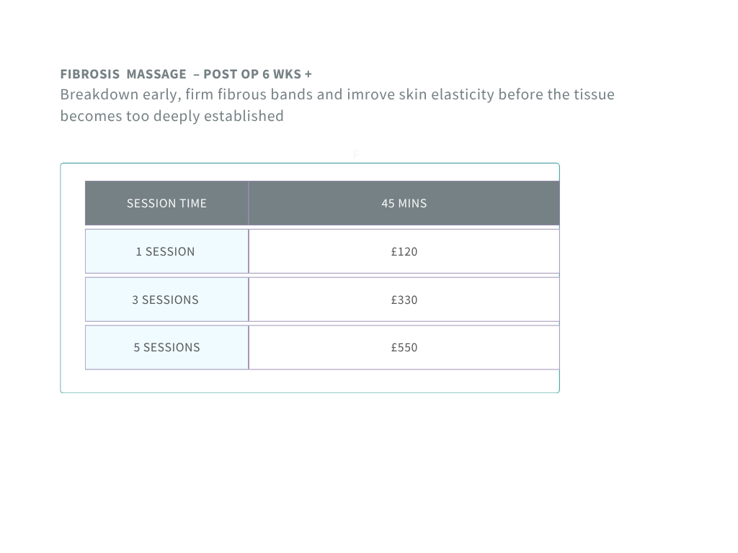Select the description paragraph about fibrous bands
This screenshot has width=738, height=553.
tap(337, 105)
